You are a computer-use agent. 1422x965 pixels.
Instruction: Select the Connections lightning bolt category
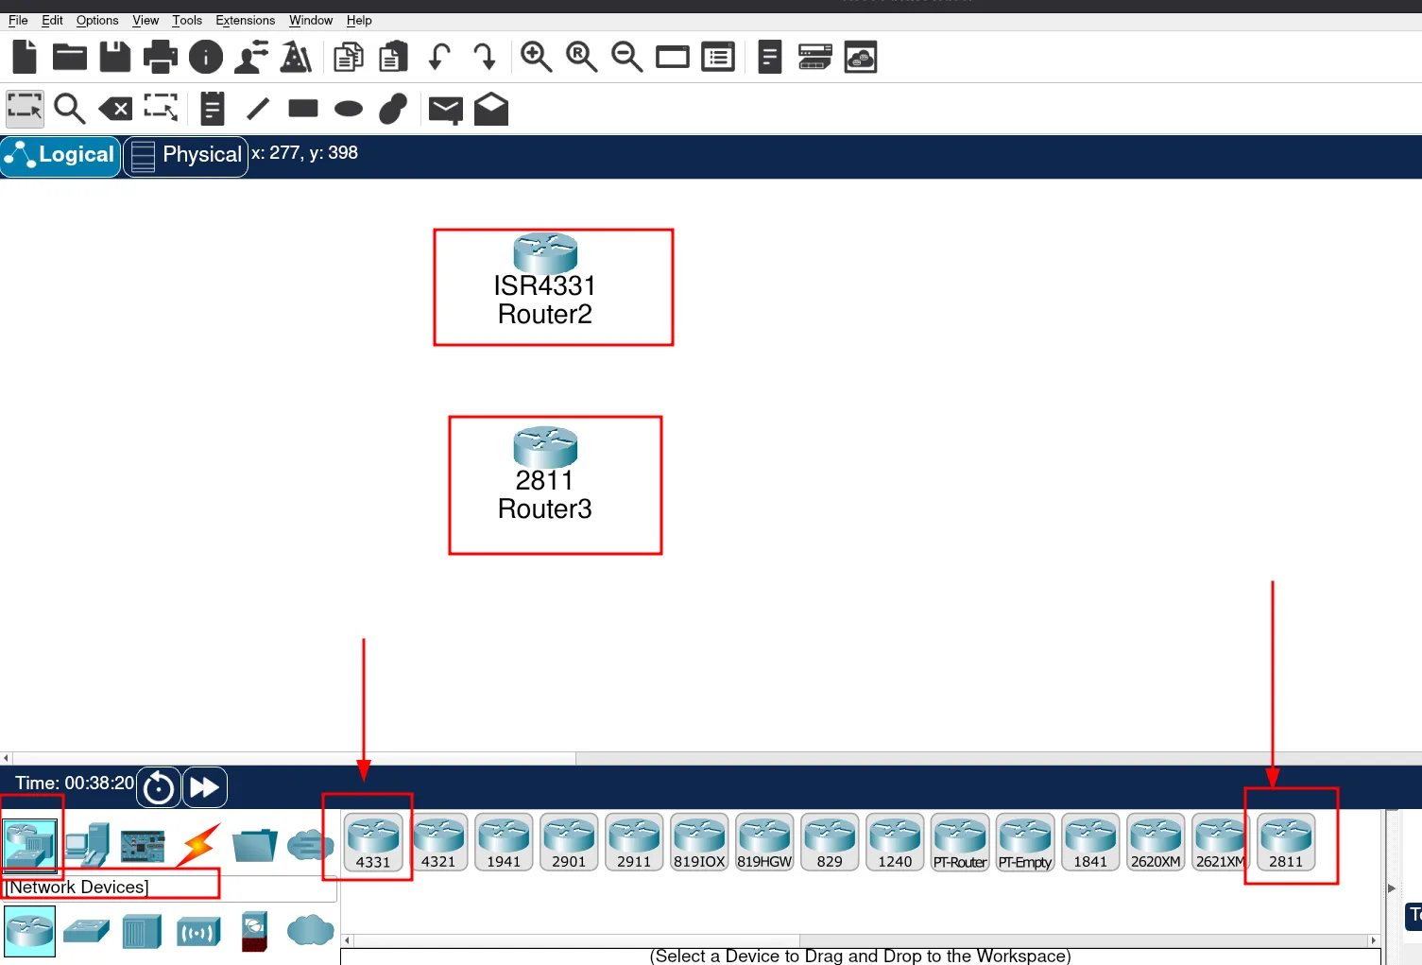click(199, 844)
